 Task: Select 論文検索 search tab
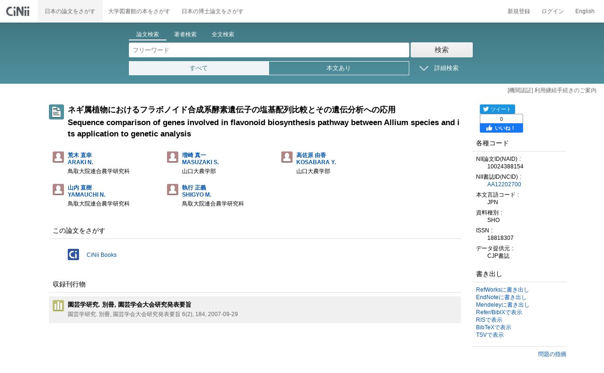coord(148,35)
